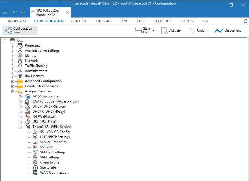Image resolution: width=250 pixels, height=181 pixels.
Task: Click the AV Virus-Scanner shield icon
Action: (28, 96)
